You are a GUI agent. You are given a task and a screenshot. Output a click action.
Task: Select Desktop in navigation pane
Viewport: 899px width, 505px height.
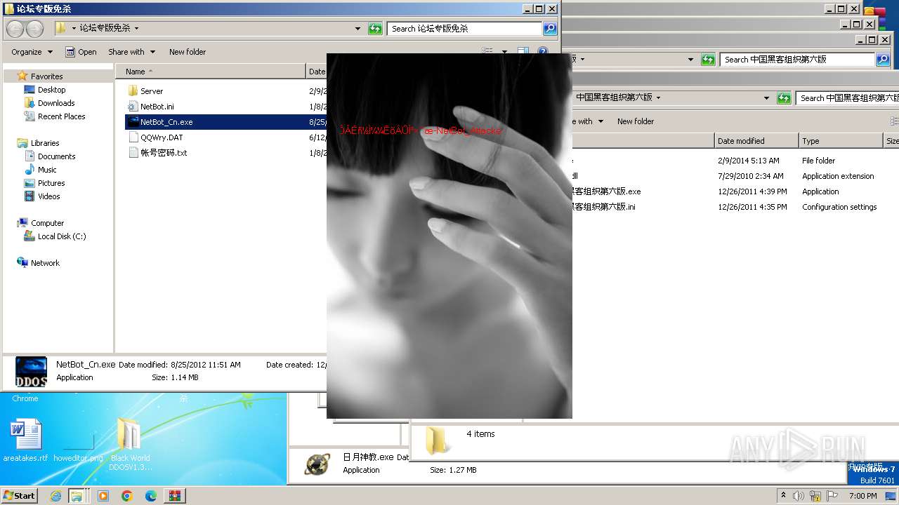(x=51, y=90)
